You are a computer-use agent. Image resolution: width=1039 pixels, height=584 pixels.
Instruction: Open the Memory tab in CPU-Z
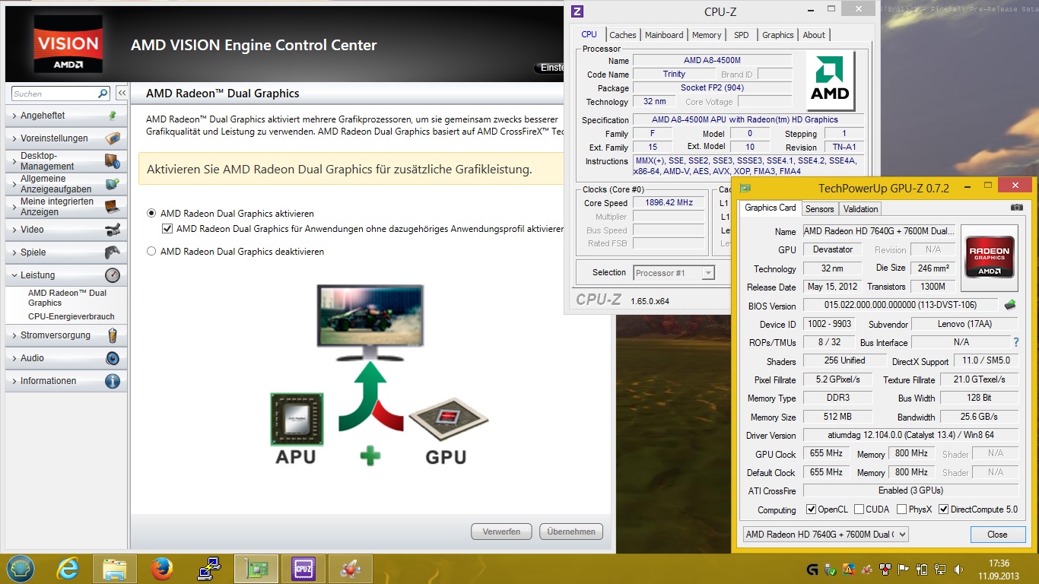point(707,35)
